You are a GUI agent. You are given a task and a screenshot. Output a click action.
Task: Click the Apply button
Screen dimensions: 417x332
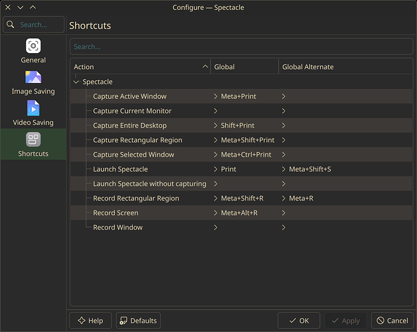[x=346, y=321]
